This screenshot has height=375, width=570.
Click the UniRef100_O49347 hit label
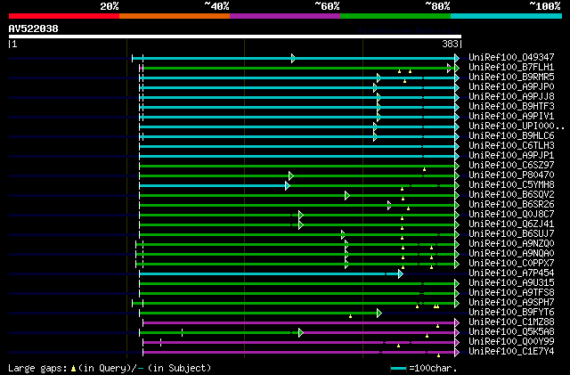[511, 58]
